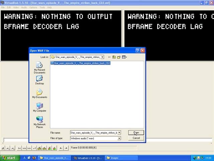Search backward for scene change
The height and width of the screenshot is (161, 214).
(x=49, y=148)
